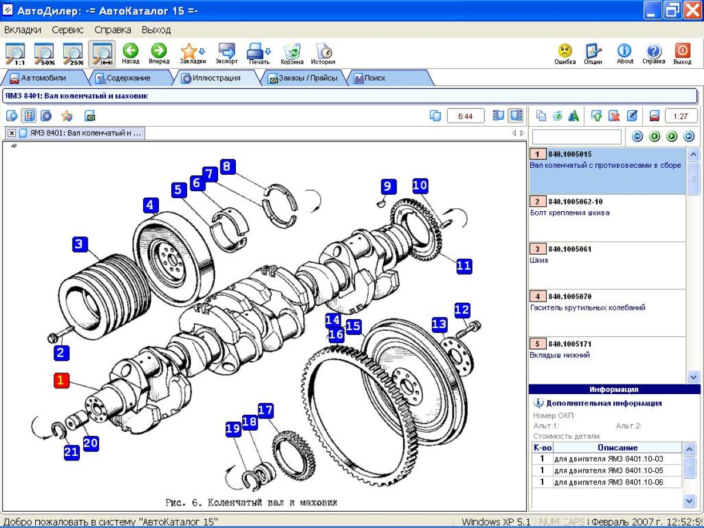The image size is (704, 528).
Task: Open the Вкладки menu
Action: 22,29
